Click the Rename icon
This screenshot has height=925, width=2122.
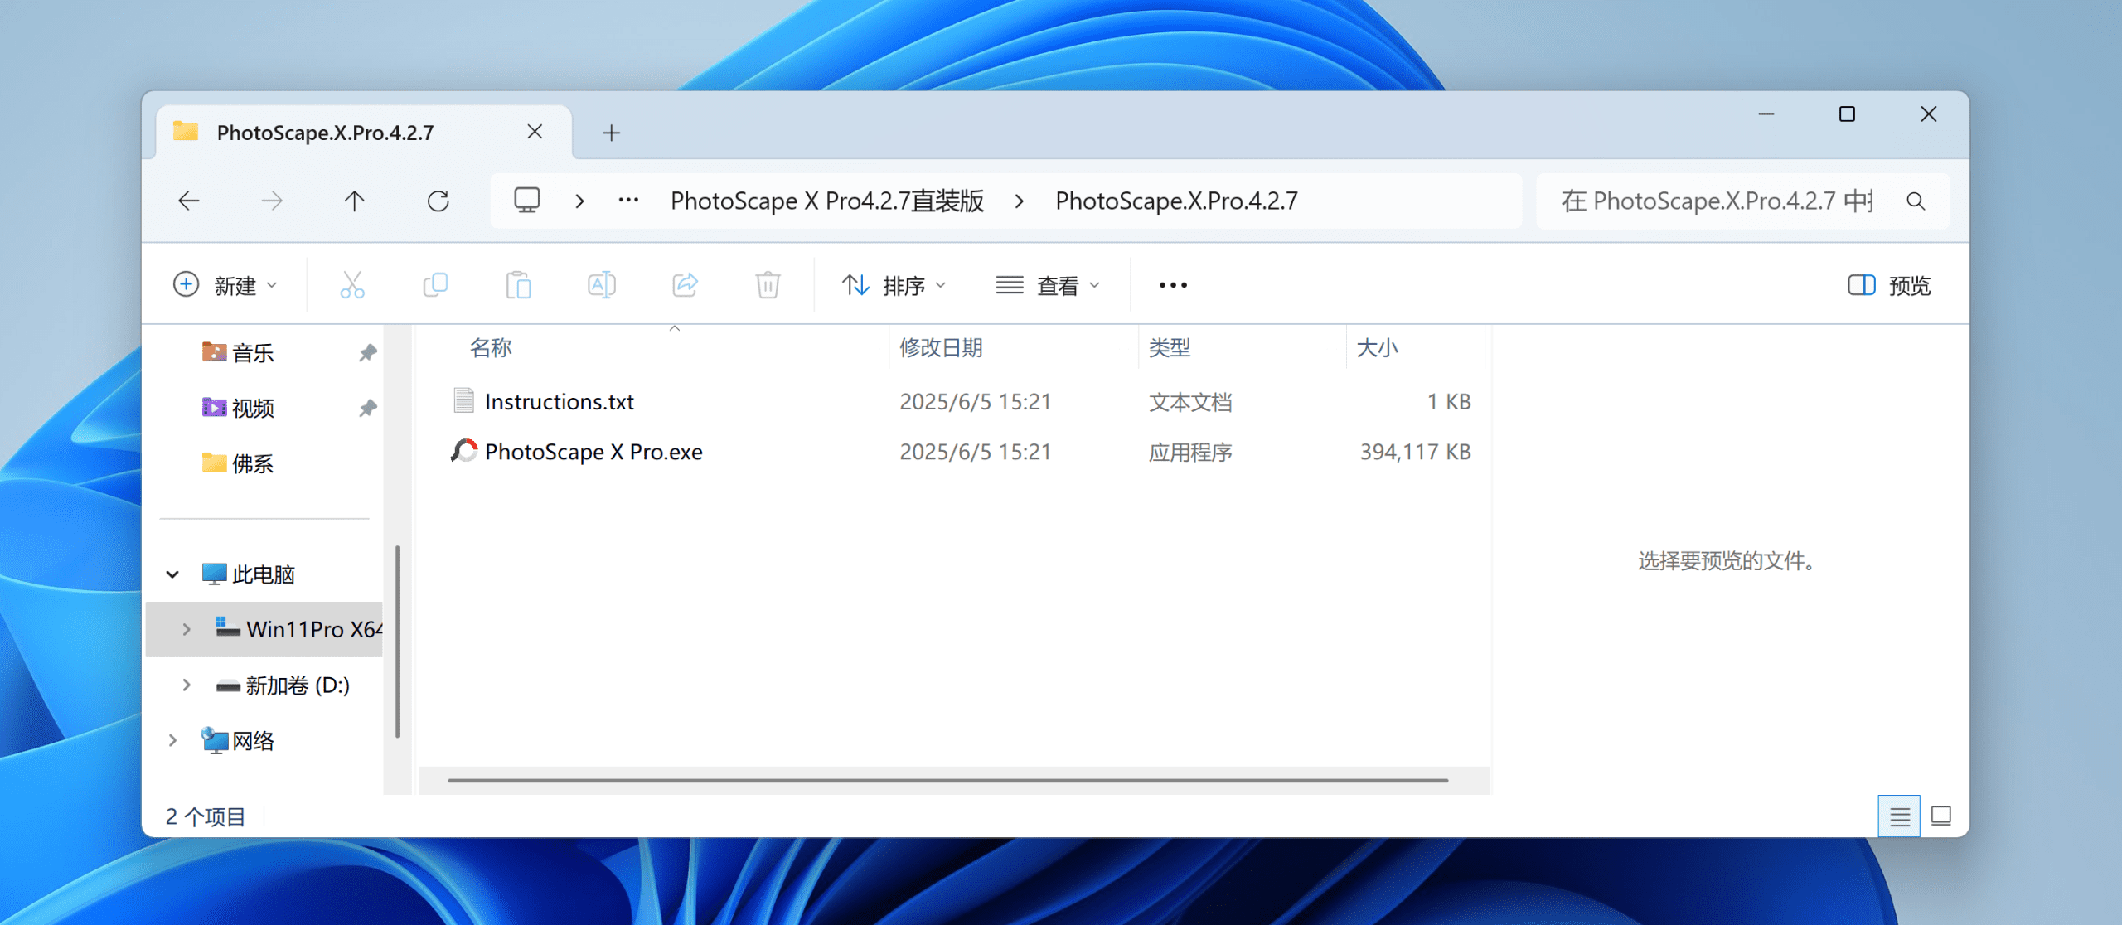click(x=602, y=285)
